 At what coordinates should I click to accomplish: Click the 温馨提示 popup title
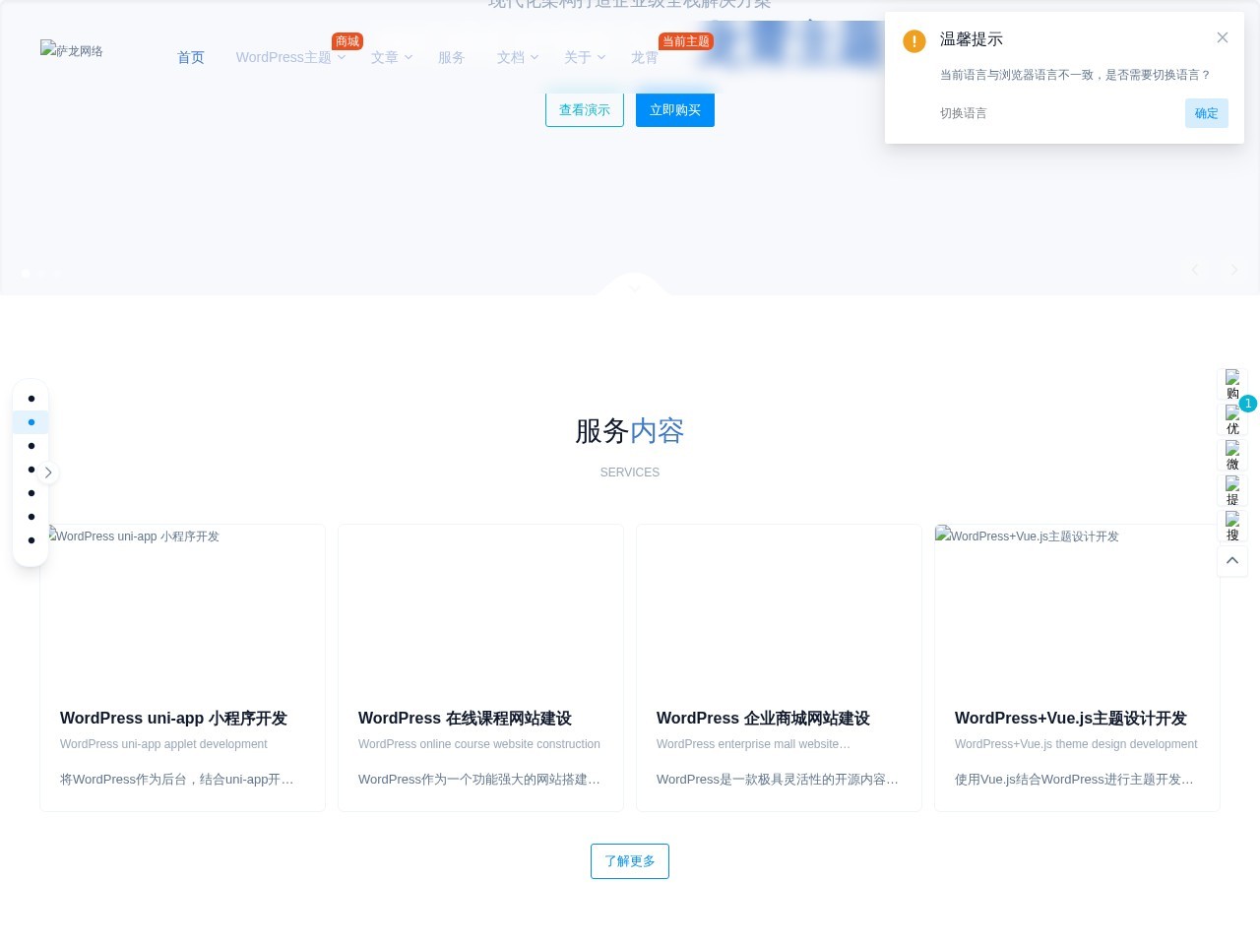972,39
